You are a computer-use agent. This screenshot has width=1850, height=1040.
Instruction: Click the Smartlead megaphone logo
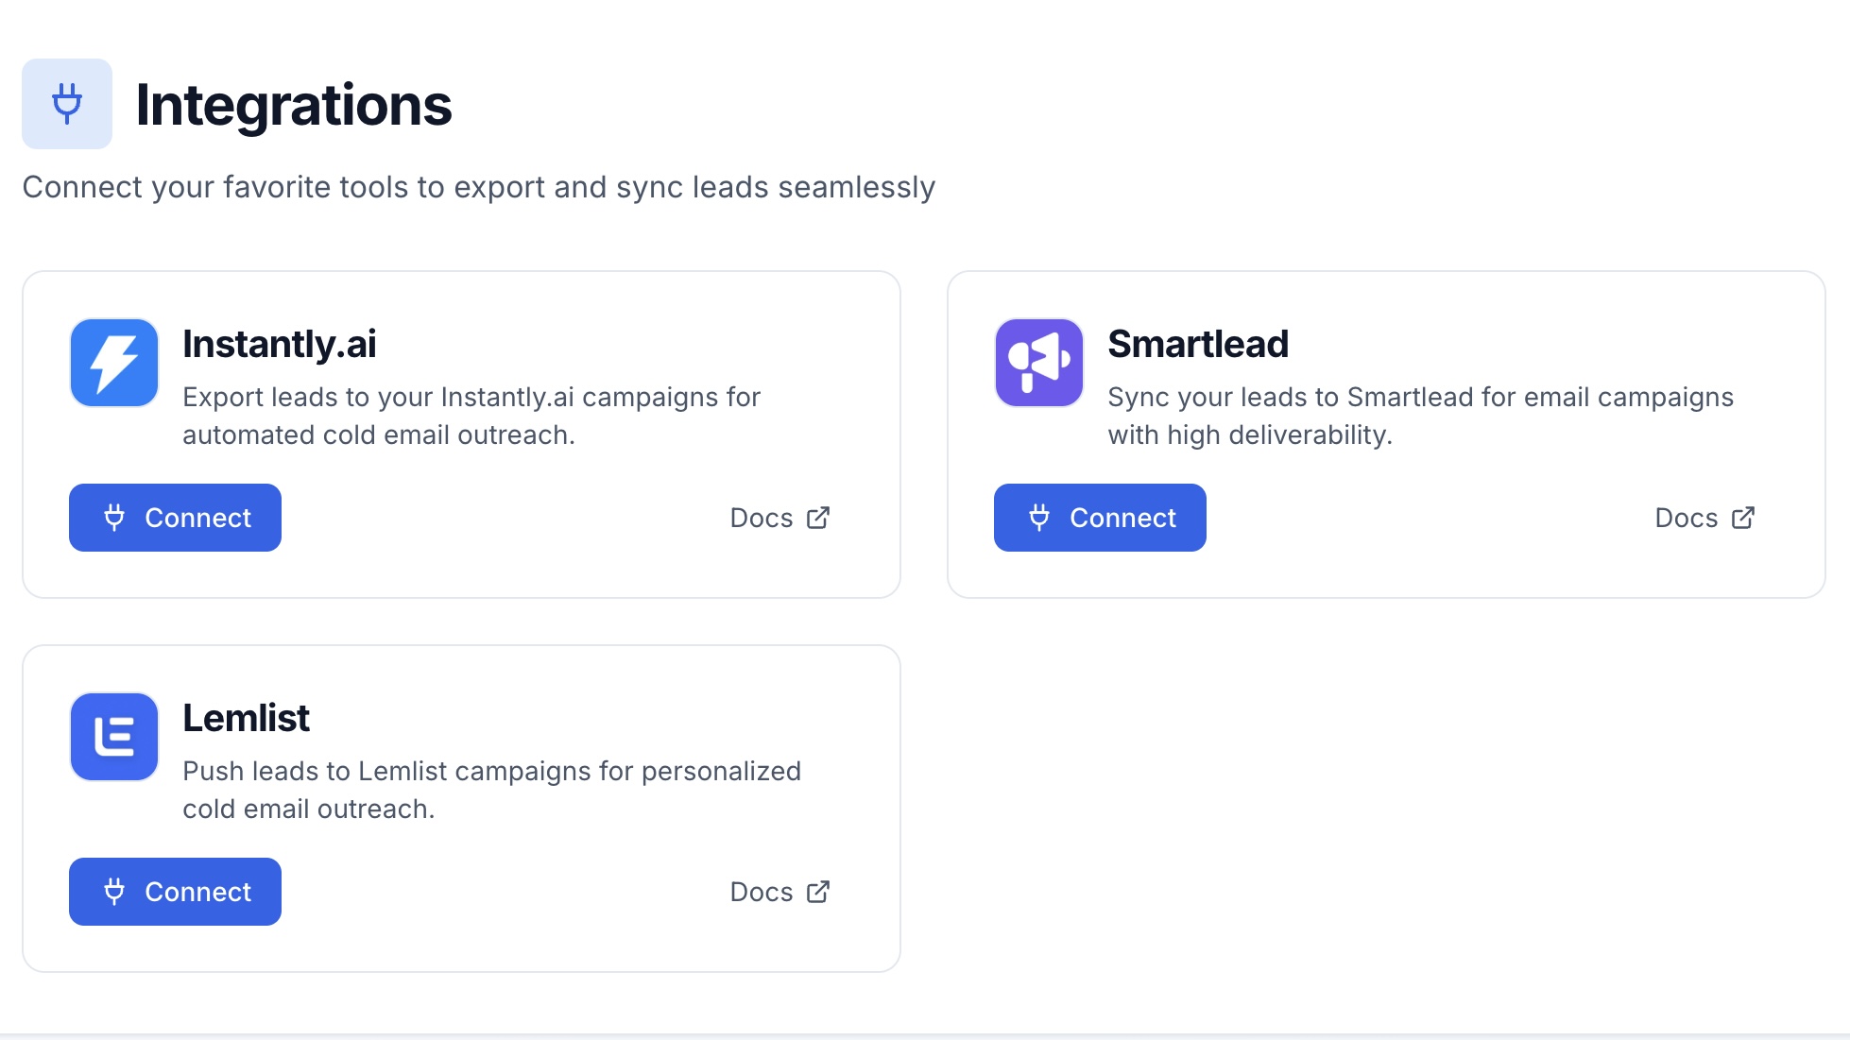[x=1038, y=363]
